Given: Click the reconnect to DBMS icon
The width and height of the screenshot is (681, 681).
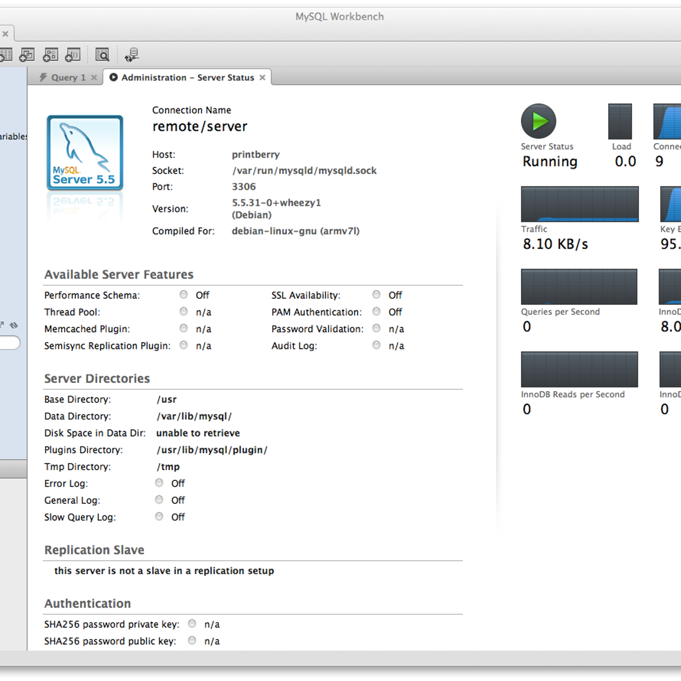Looking at the screenshot, I should click(x=132, y=55).
